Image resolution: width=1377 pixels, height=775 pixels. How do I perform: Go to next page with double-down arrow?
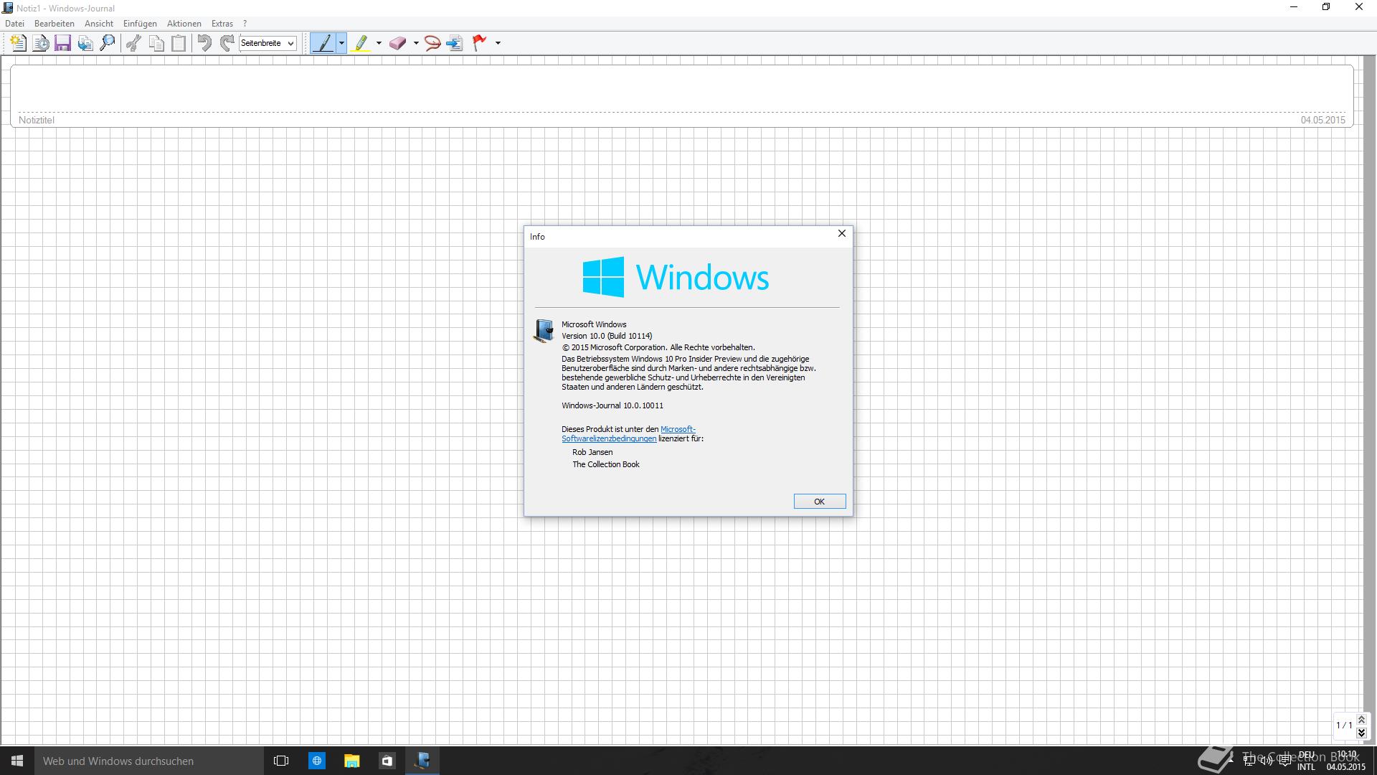1361,733
